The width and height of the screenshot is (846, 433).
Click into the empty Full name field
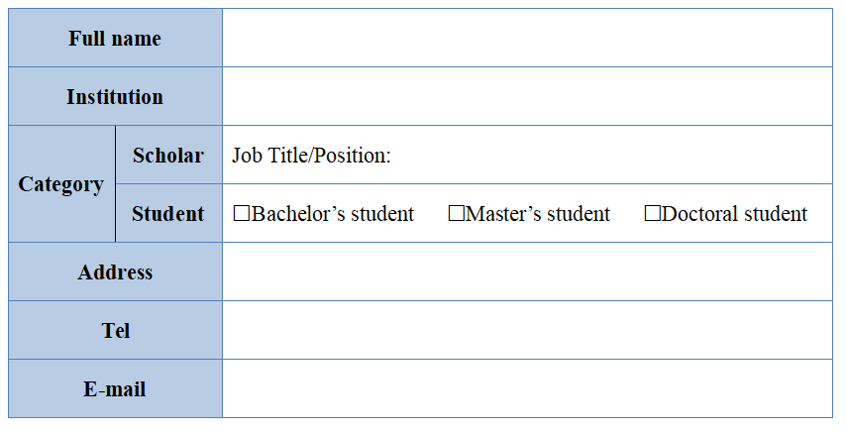pos(527,39)
